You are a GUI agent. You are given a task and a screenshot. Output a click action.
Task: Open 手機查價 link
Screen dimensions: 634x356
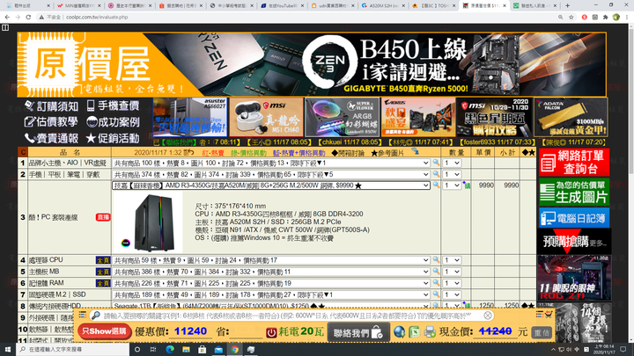tap(114, 105)
